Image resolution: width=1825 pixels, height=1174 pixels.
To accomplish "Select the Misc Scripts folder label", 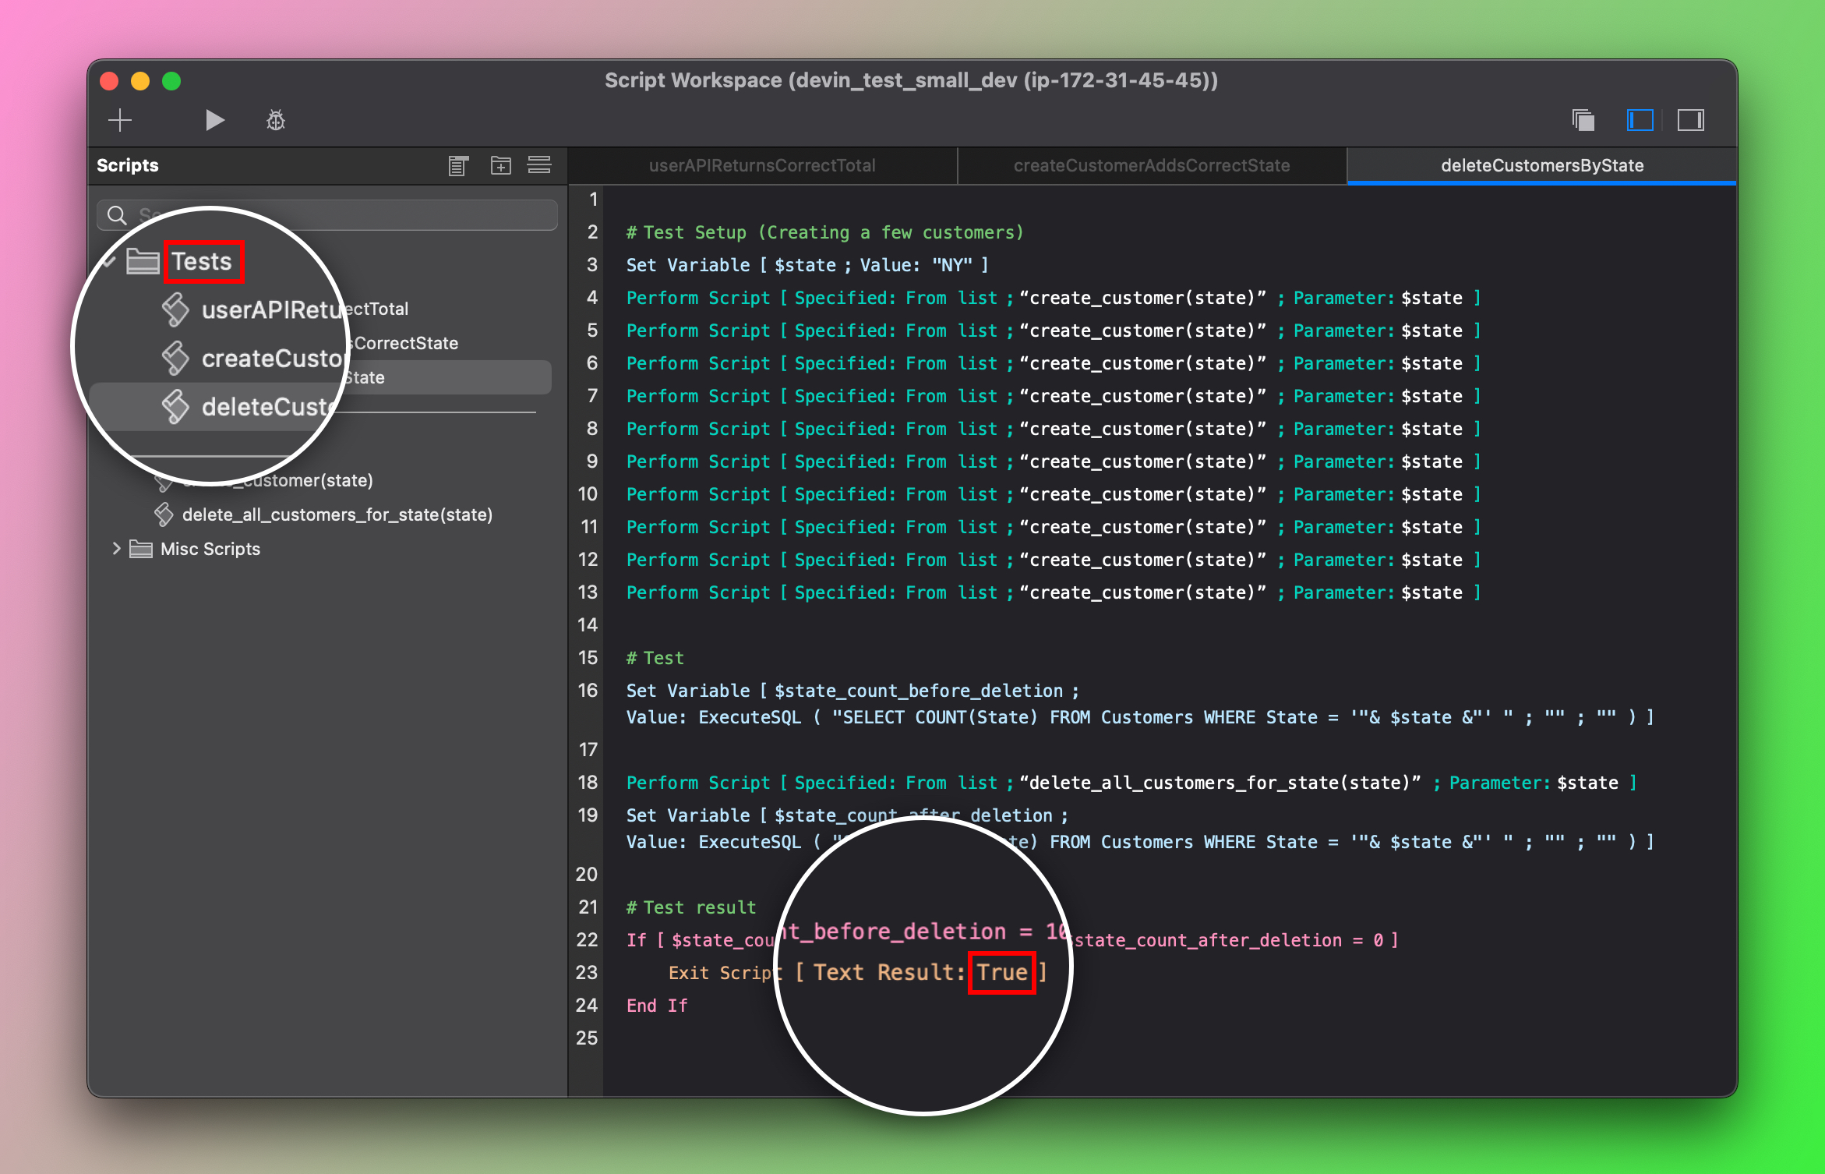I will tap(210, 549).
